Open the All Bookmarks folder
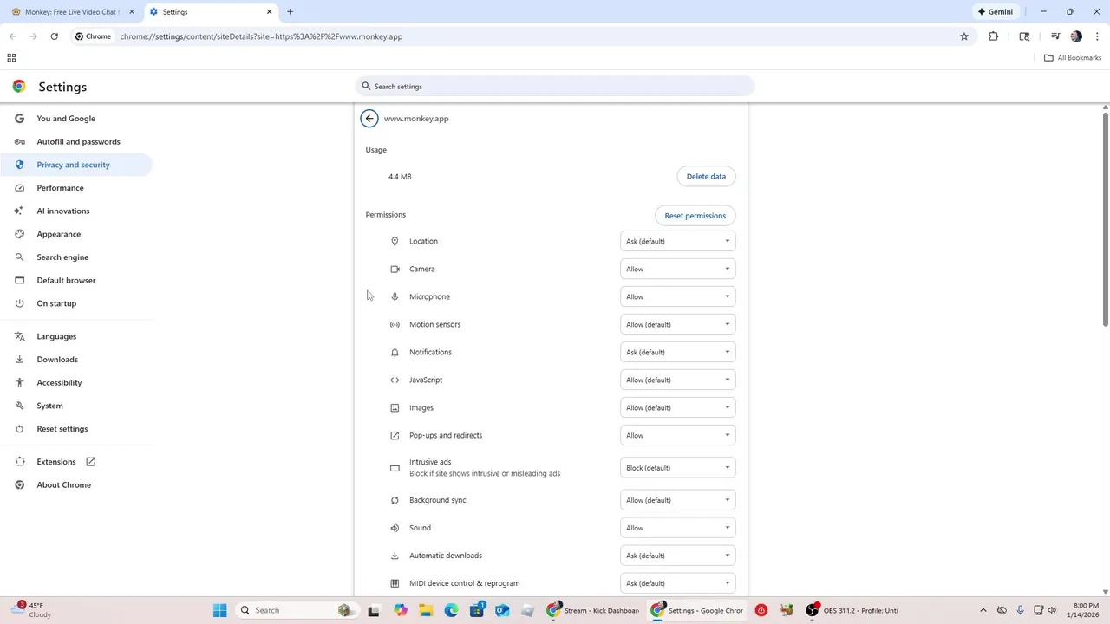The height and width of the screenshot is (624, 1110). click(x=1073, y=58)
